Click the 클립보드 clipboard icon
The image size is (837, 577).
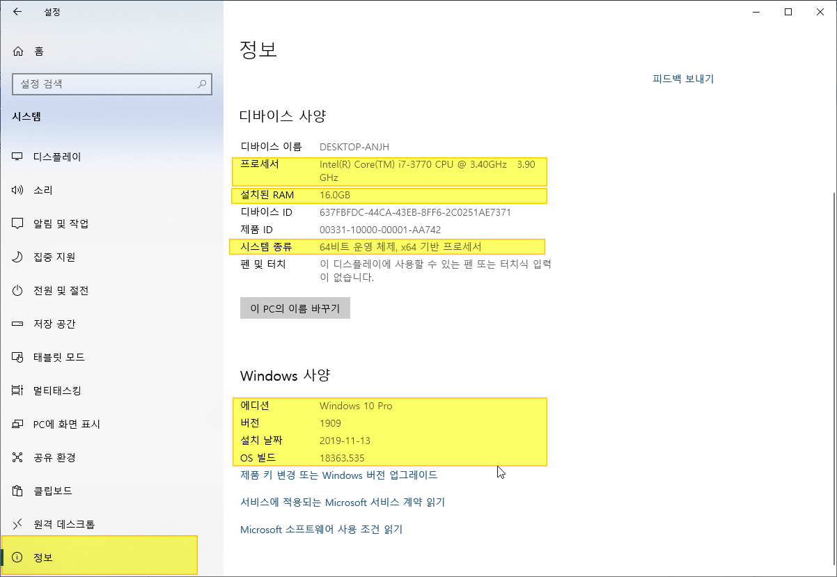18,491
